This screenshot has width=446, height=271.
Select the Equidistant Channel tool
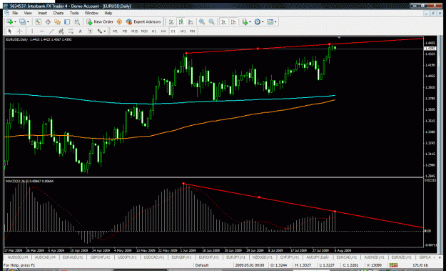pyautogui.click(x=61, y=31)
